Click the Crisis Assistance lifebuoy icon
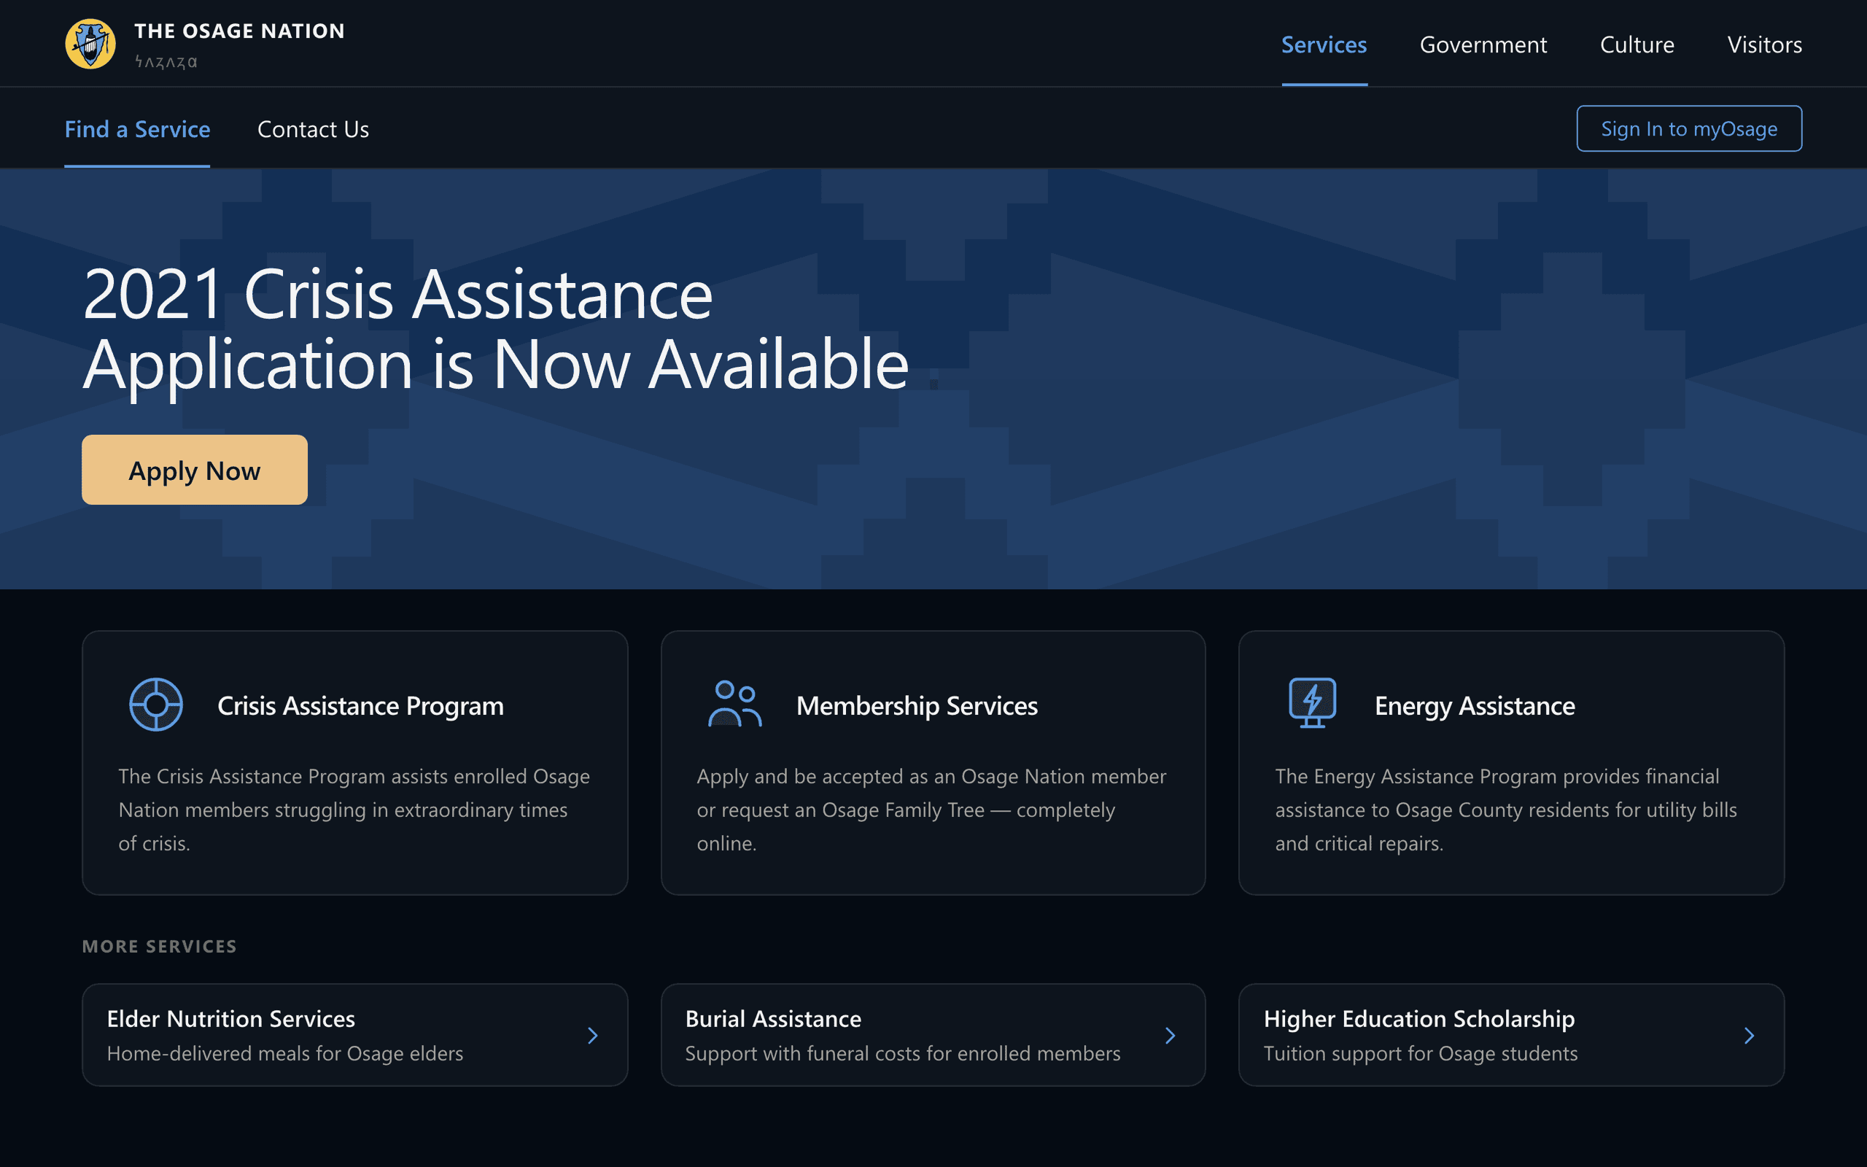 [x=156, y=704]
